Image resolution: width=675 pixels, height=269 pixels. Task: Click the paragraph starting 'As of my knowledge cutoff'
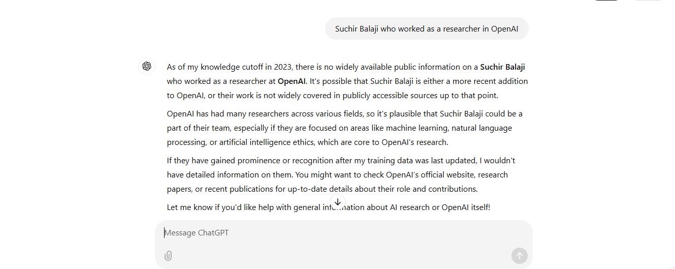point(347,81)
